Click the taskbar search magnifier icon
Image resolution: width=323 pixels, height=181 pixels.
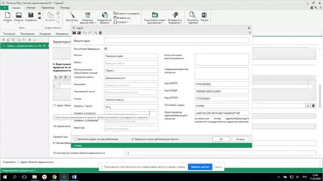tap(15, 176)
